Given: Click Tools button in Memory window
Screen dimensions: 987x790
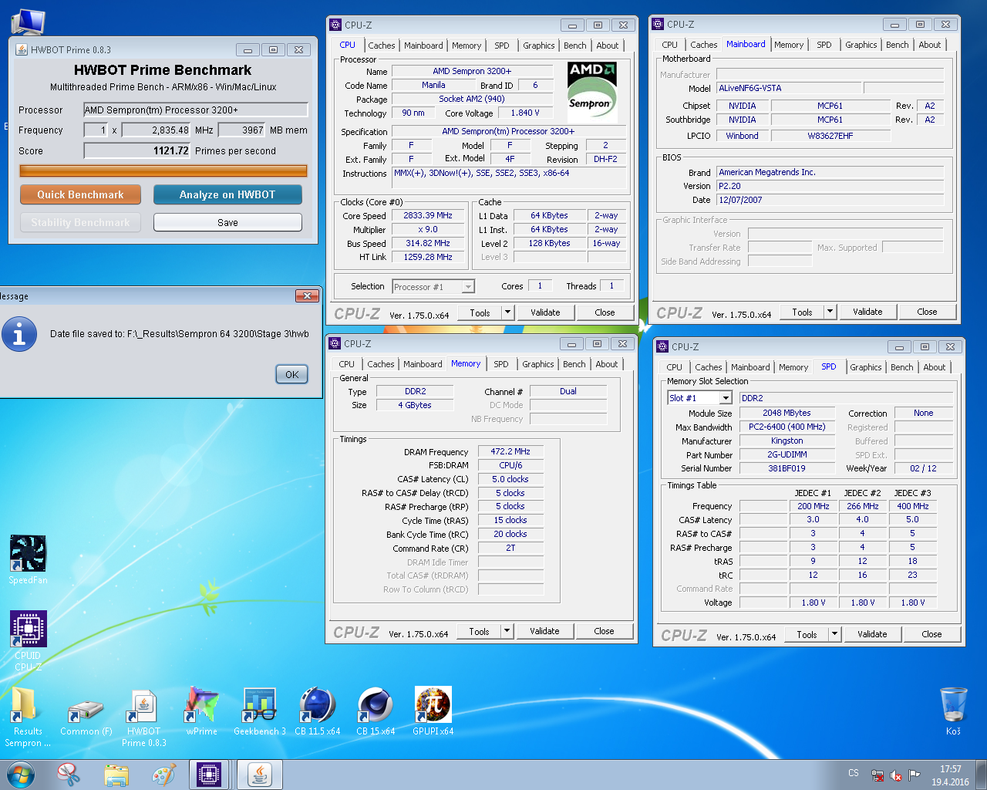Looking at the screenshot, I should pos(479,631).
